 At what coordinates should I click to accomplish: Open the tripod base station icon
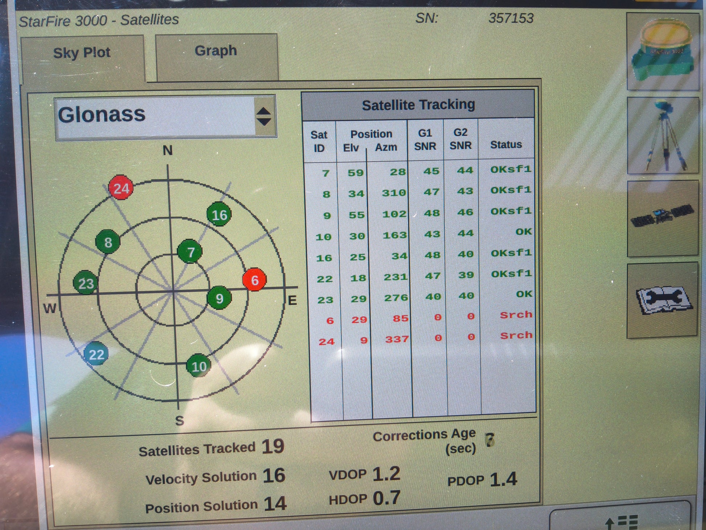coord(662,135)
